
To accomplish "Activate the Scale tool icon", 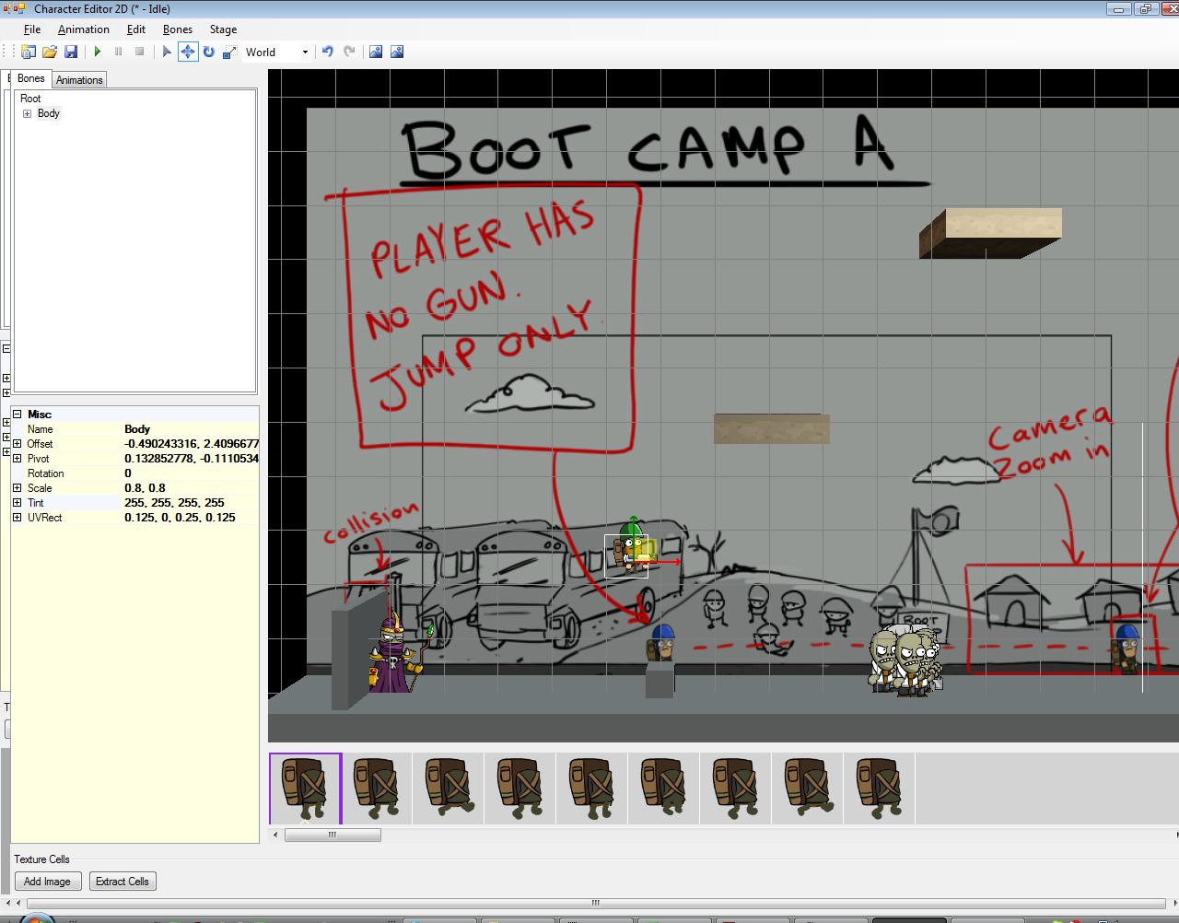I will (230, 52).
